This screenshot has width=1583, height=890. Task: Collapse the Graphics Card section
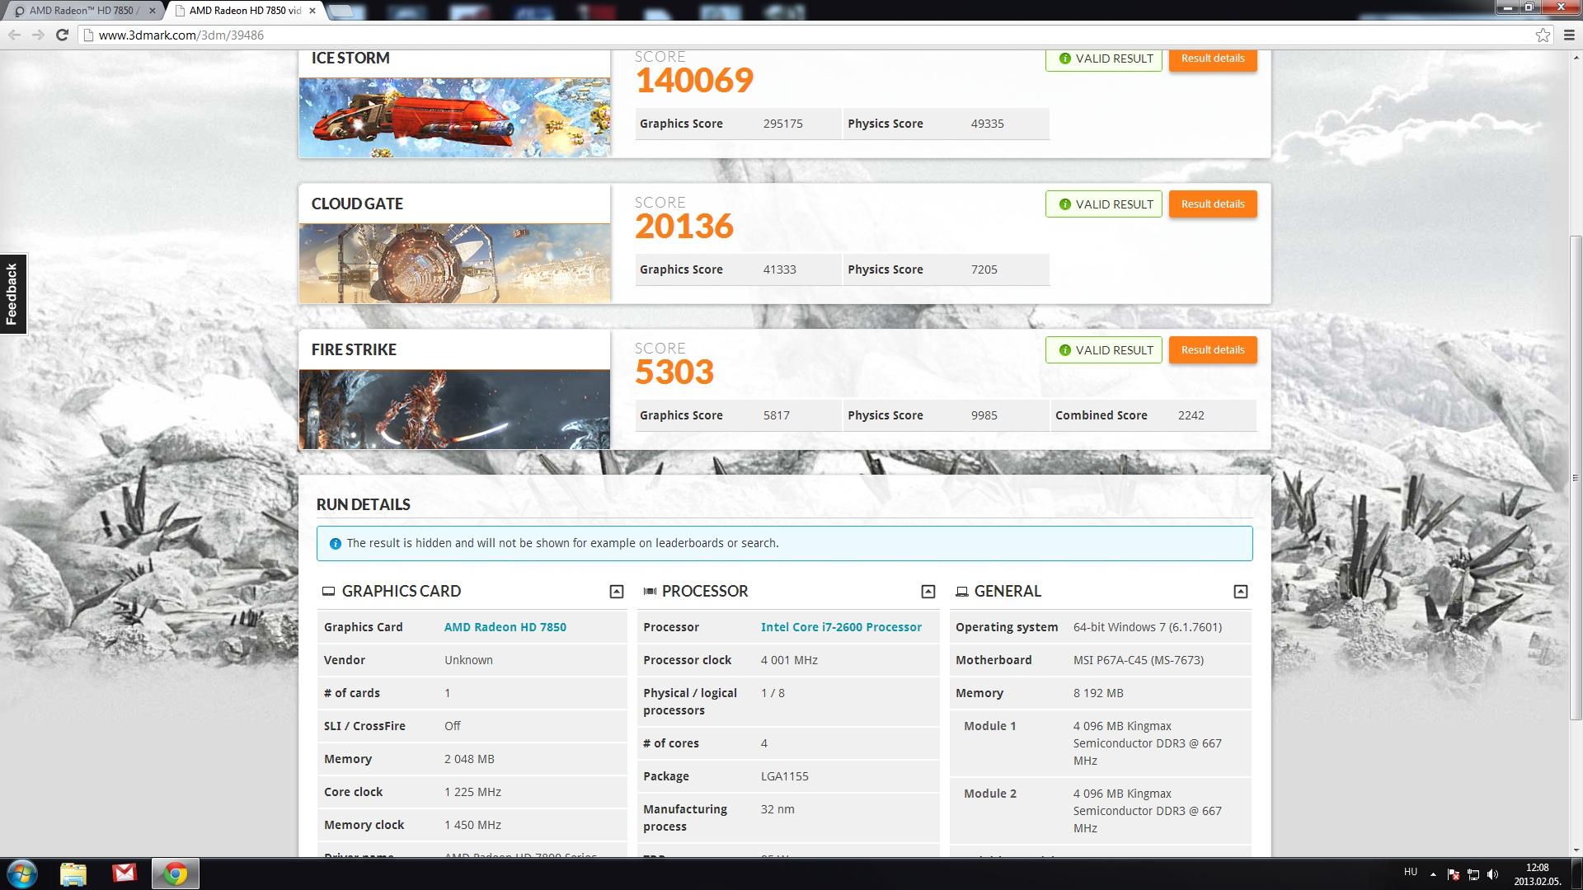pos(616,591)
